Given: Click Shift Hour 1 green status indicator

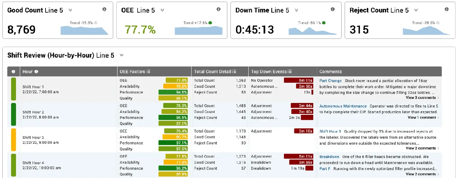Looking at the screenshot, I should click(x=13, y=89).
